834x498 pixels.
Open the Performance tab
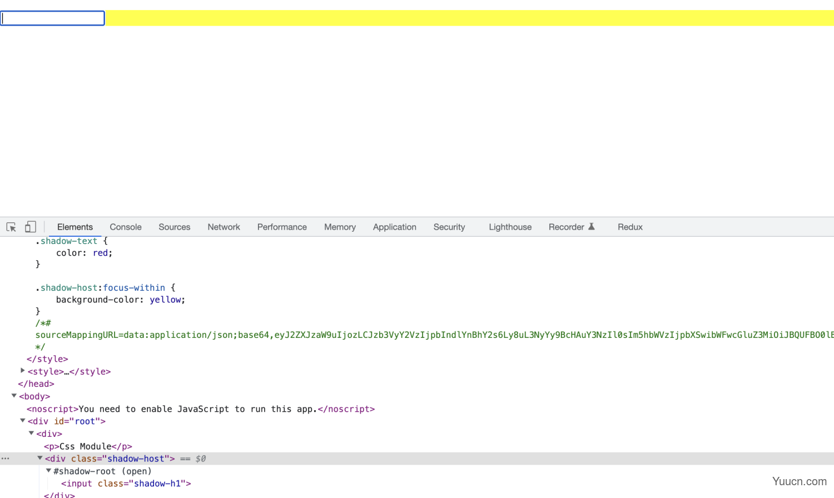282,227
